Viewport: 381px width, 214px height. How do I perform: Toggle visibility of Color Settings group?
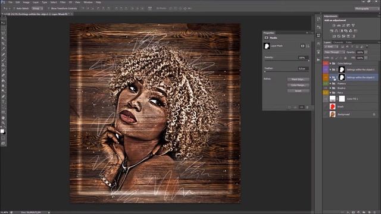(326, 64)
